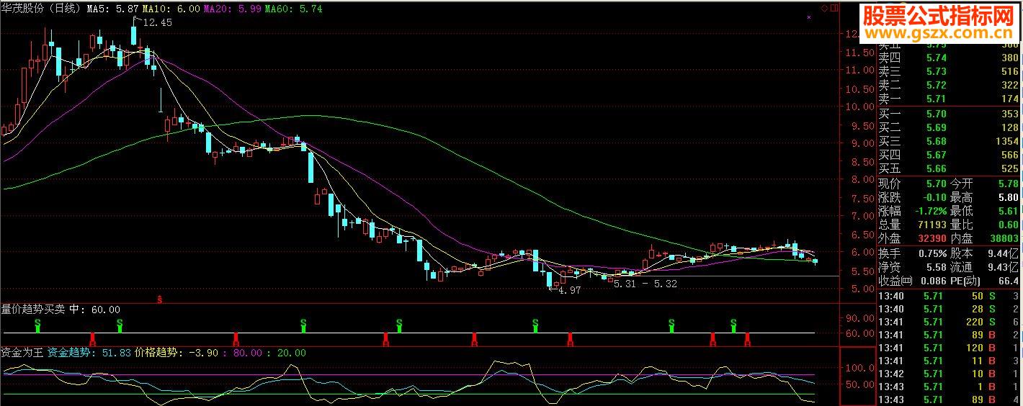
Task: Click the 内盘 38803 value
Action: tap(1004, 239)
